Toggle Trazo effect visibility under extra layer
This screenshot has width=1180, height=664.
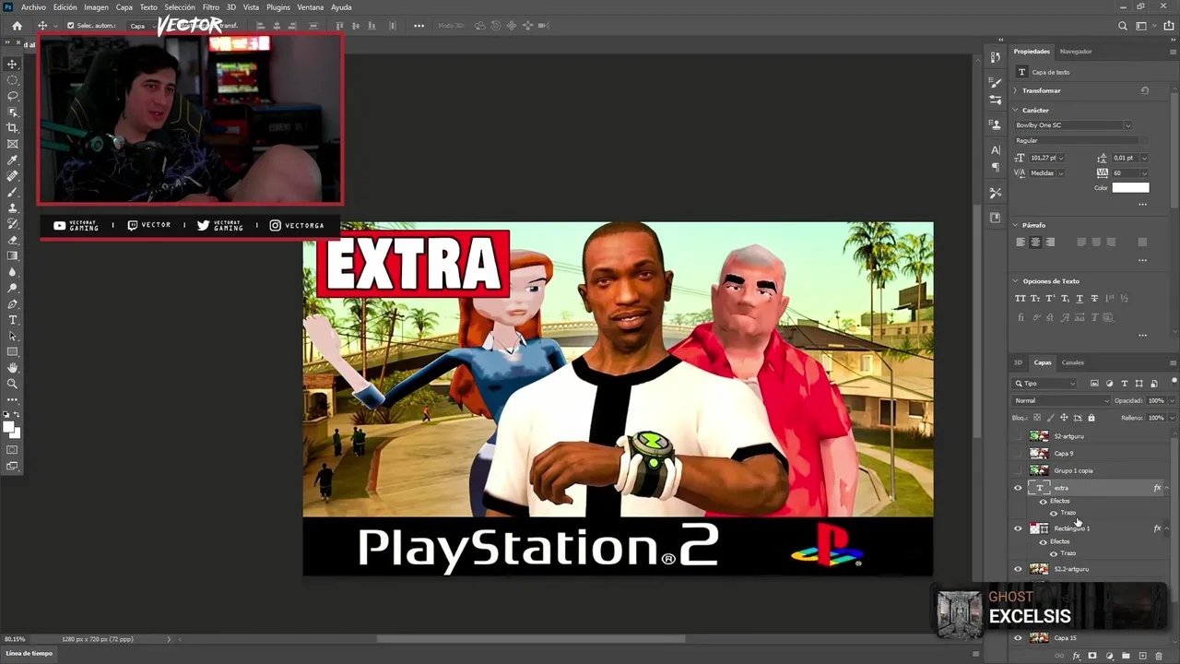click(1054, 513)
